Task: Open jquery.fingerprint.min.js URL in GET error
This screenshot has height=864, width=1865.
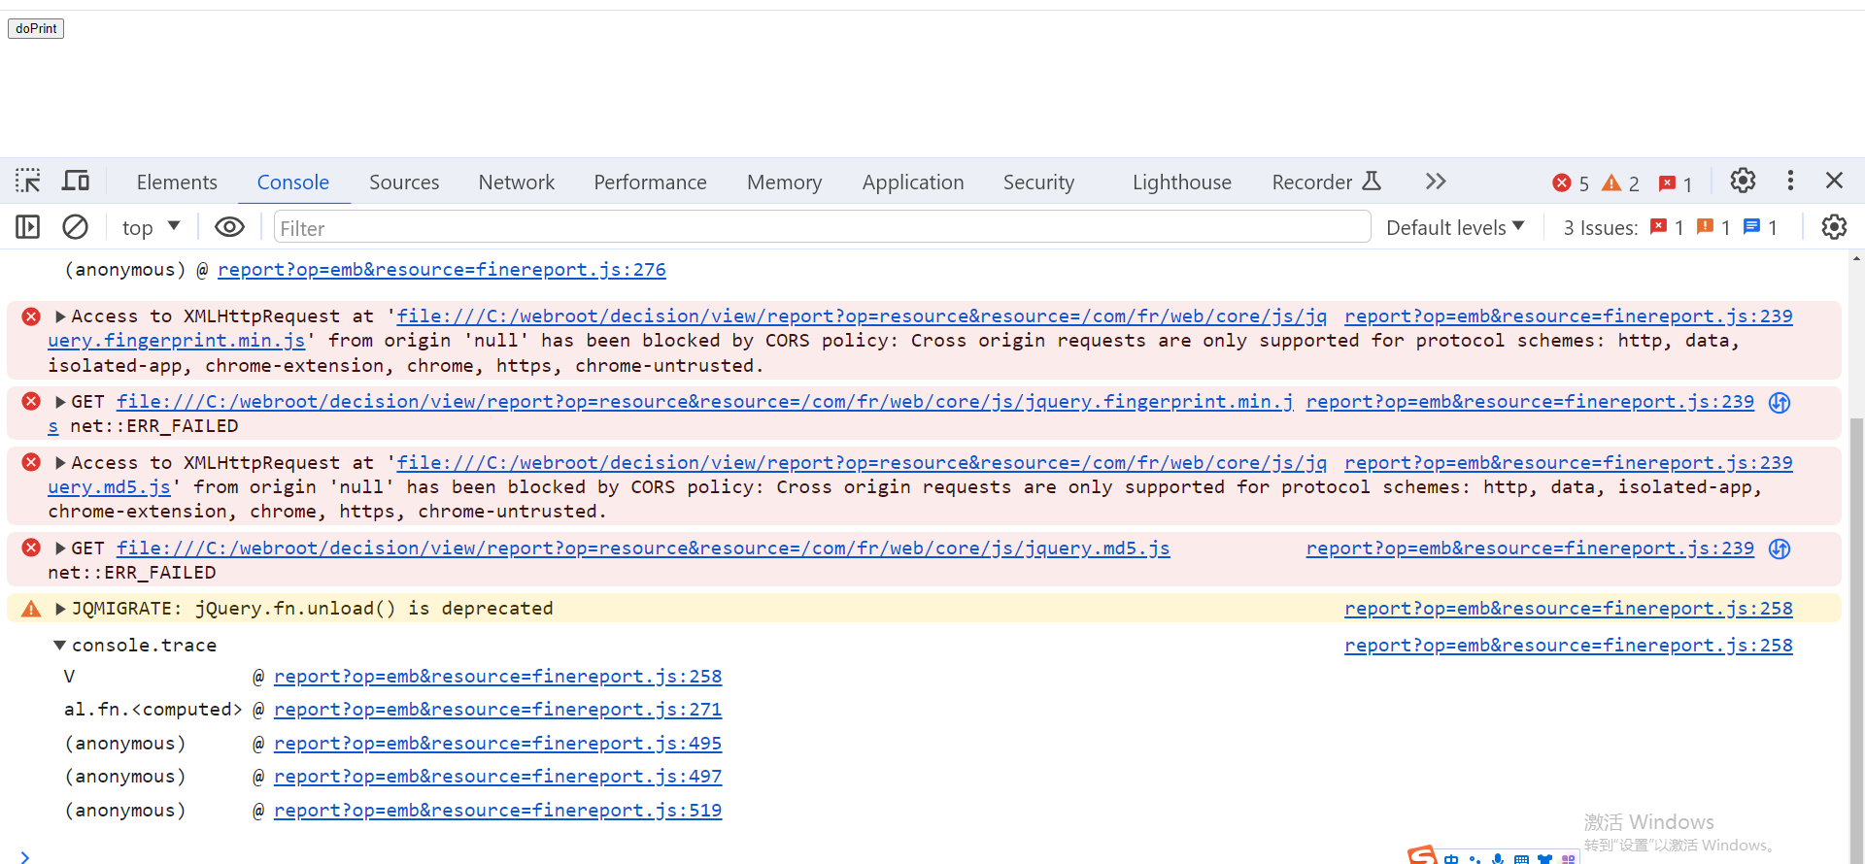Action: point(705,402)
